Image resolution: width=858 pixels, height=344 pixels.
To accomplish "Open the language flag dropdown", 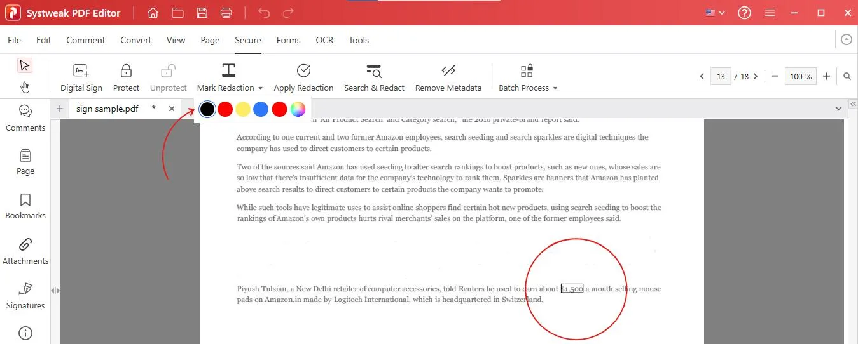I will coord(715,13).
